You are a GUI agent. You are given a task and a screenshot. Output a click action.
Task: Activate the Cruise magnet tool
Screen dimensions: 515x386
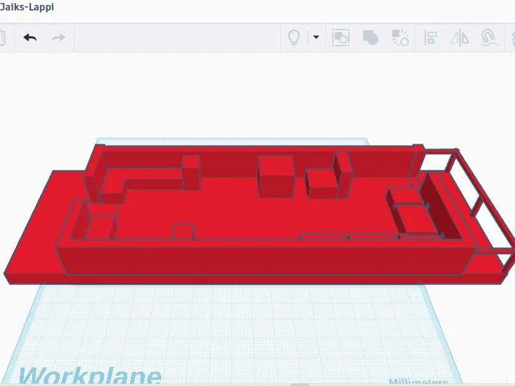[x=489, y=37]
